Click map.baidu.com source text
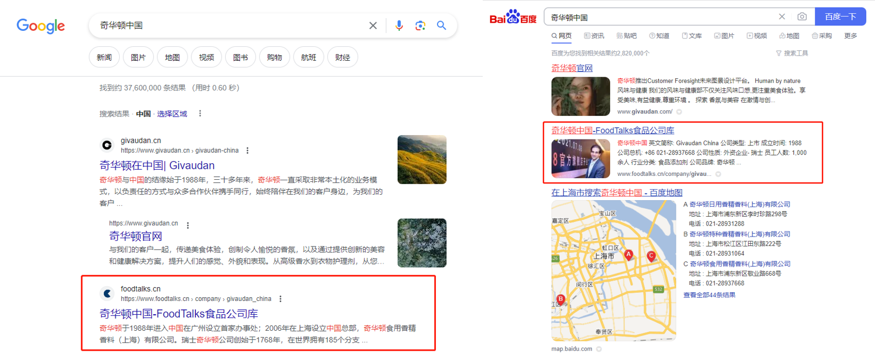Viewport: 875px width, 360px height. 572,349
